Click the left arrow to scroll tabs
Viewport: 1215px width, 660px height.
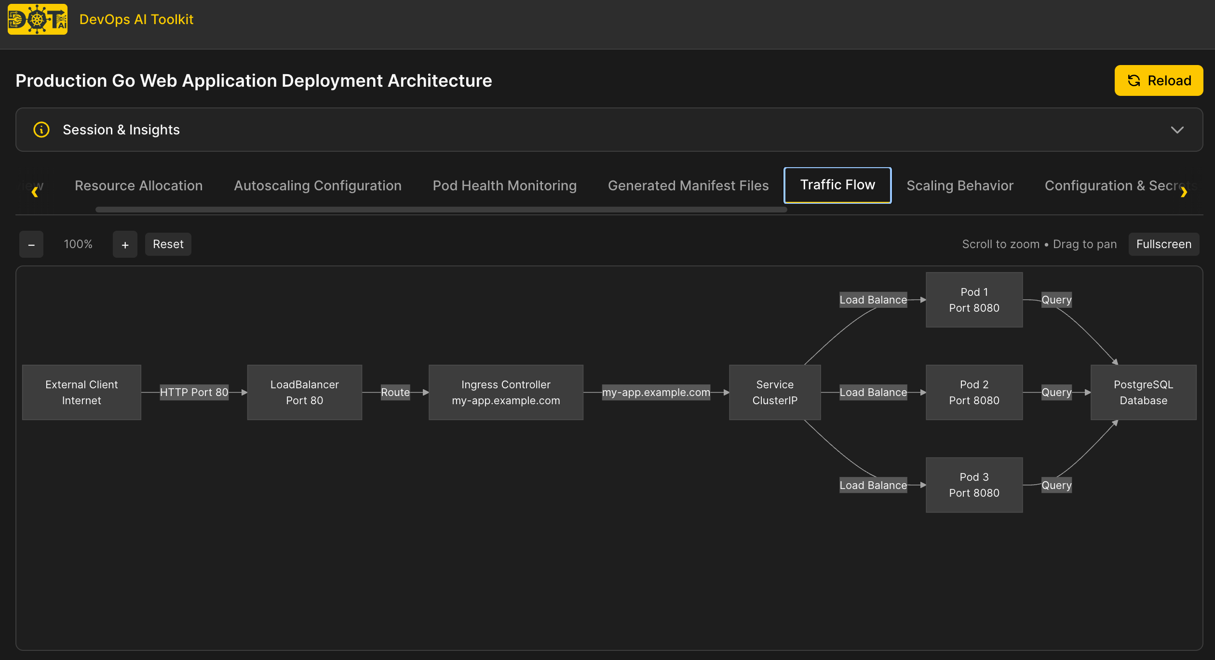35,192
